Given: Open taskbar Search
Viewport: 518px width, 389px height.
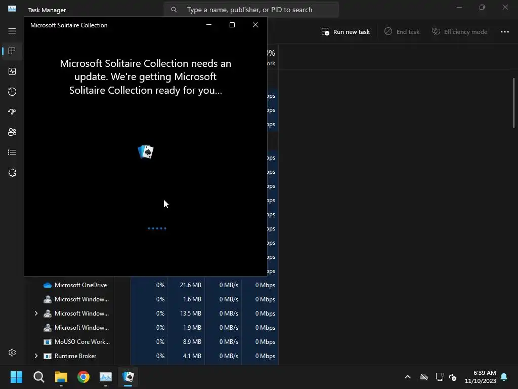Looking at the screenshot, I should pyautogui.click(x=38, y=377).
